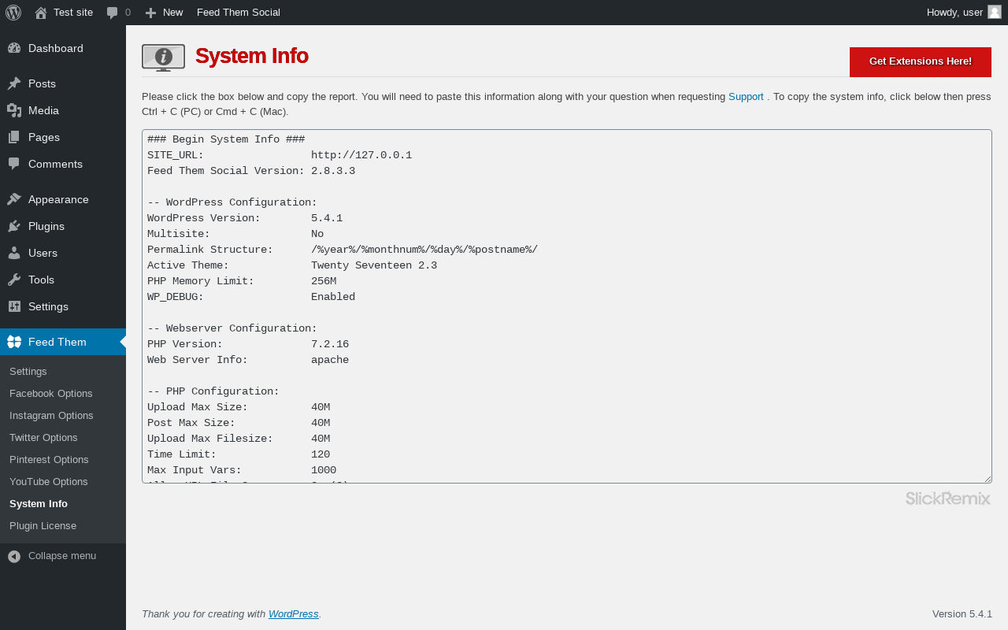Click the Appearance paintbrush icon
This screenshot has height=630, width=1008.
coord(14,199)
